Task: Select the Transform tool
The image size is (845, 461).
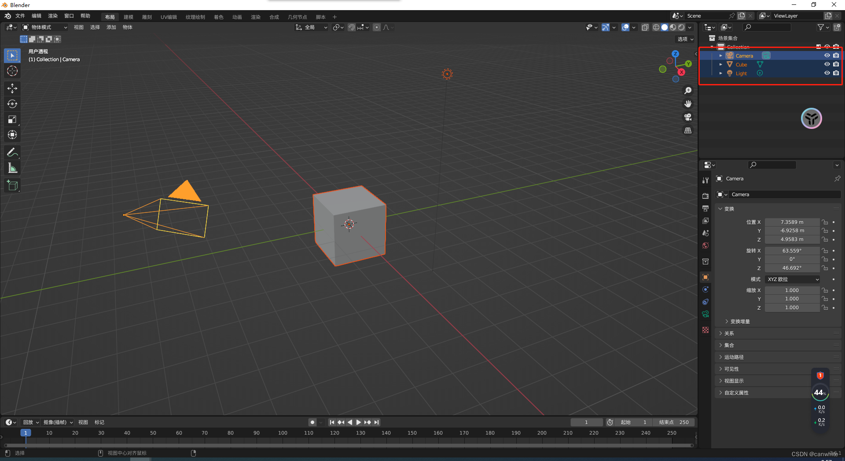Action: coord(12,135)
